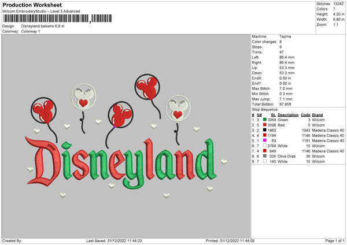Select 'Green' description in stop 1
Image resolution: width=347 pixels, height=245 pixels.
coord(283,120)
